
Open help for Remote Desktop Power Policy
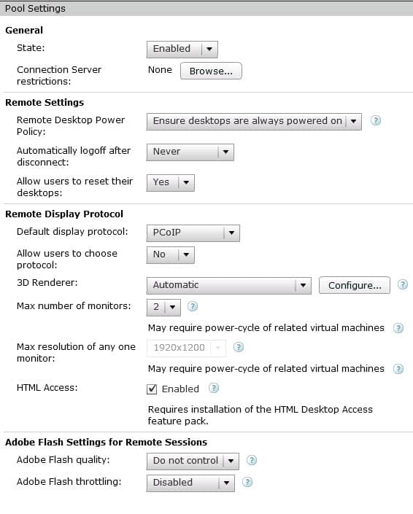[376, 120]
